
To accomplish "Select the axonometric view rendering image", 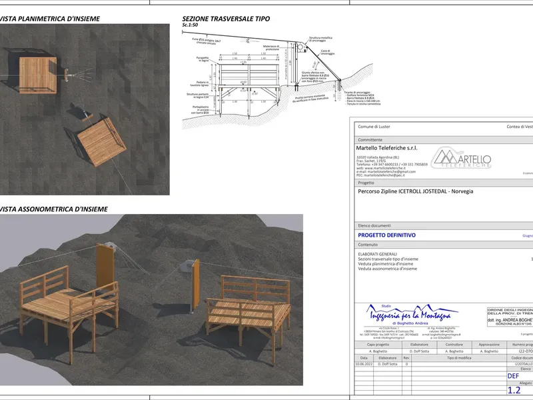I will pos(151,299).
